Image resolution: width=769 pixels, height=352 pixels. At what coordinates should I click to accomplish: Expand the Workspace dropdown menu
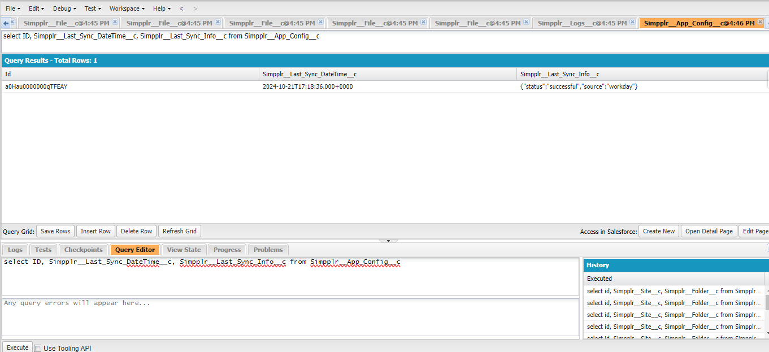click(127, 8)
